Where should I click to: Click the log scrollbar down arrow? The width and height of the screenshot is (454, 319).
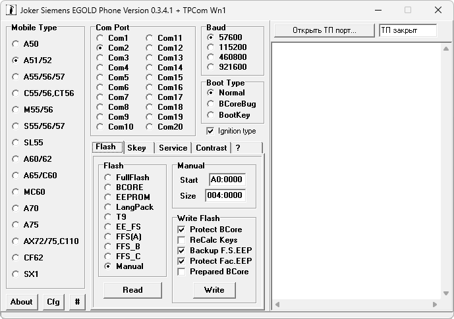click(446, 294)
